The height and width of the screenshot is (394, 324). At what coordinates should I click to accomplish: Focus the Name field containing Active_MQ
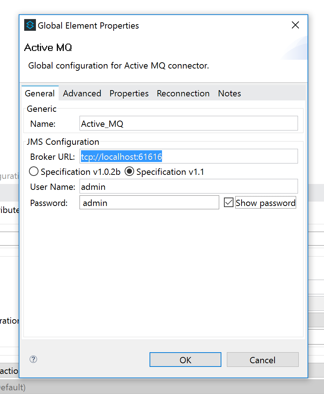[188, 124]
